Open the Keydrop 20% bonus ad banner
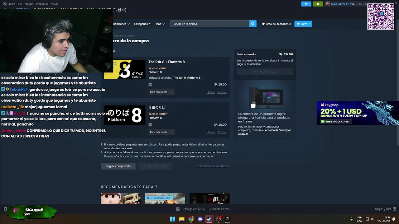Image resolution: width=399 pixels, height=224 pixels. click(x=358, y=113)
